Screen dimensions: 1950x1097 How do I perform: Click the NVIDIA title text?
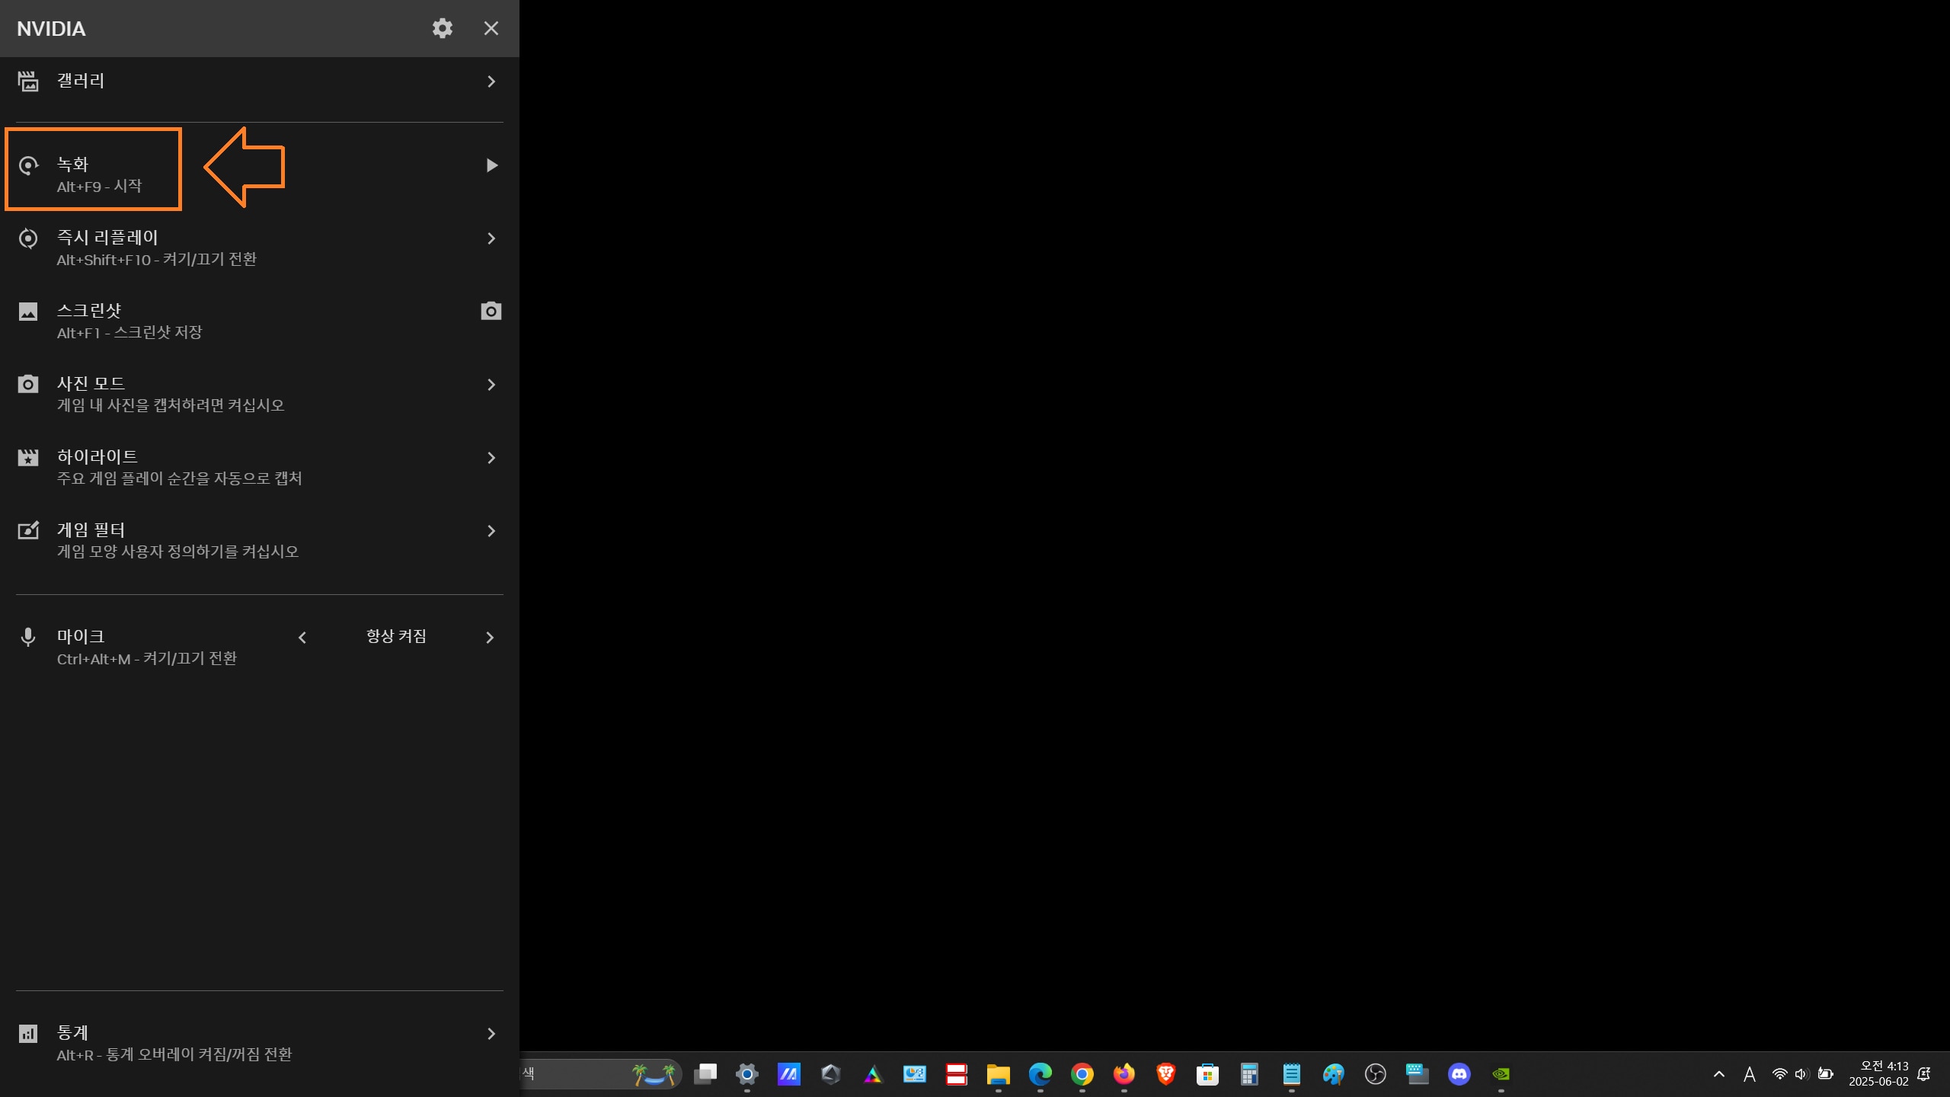[x=51, y=28]
